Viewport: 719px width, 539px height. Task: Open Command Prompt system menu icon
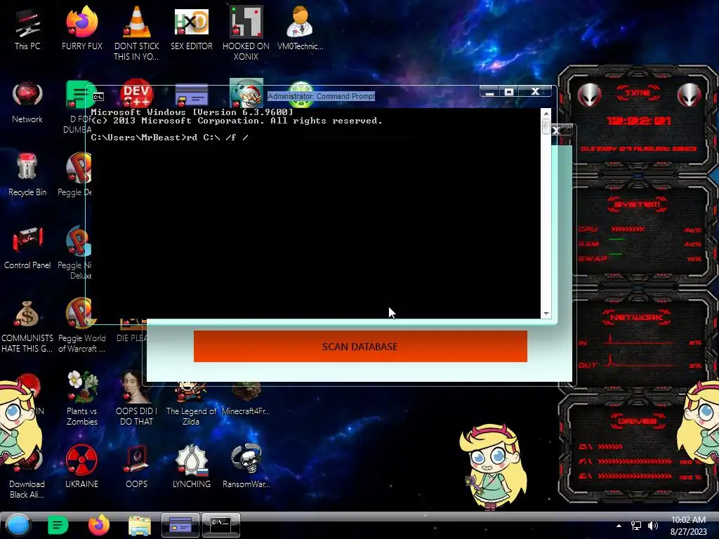(x=98, y=97)
